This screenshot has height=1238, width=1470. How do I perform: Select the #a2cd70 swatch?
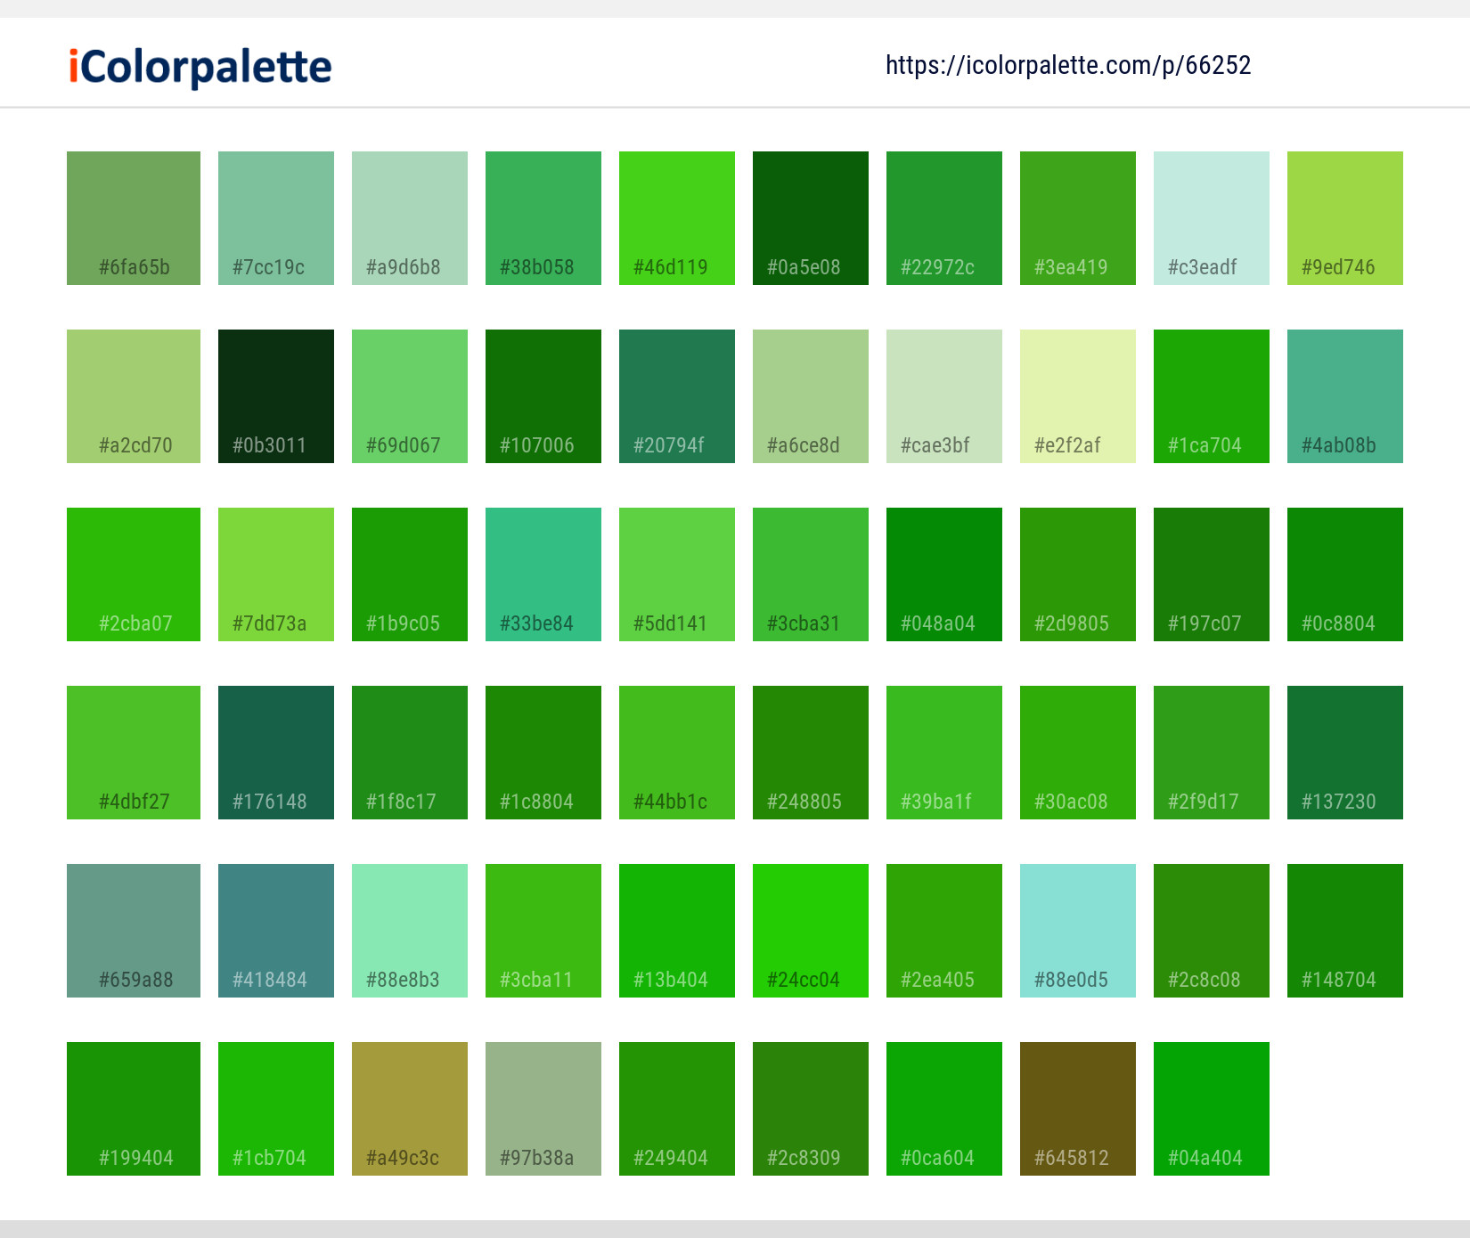(x=134, y=396)
